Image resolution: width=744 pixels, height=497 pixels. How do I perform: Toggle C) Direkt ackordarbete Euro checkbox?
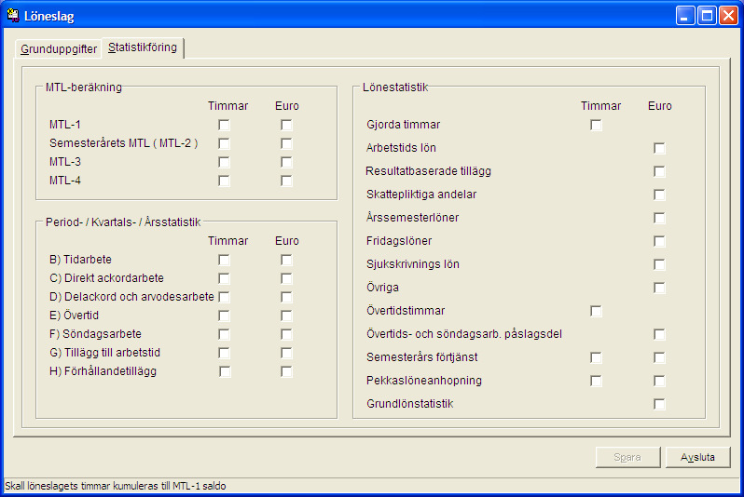coord(286,278)
